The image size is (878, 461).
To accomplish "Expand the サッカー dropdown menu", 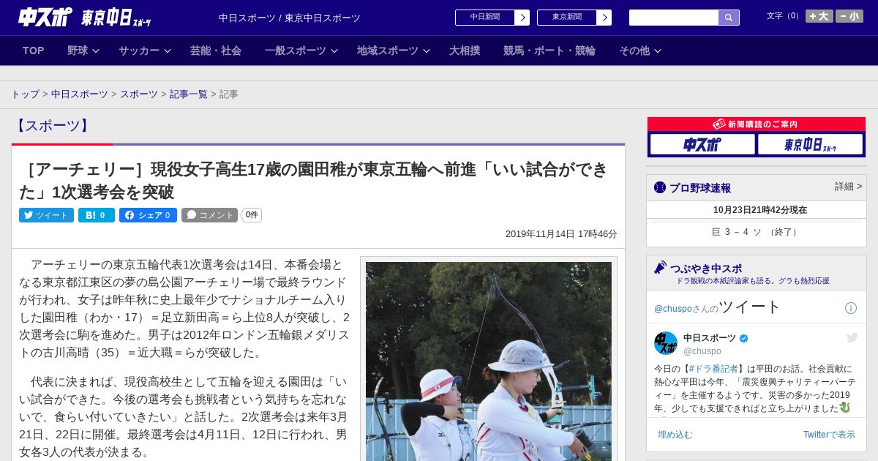I will coord(144,50).
